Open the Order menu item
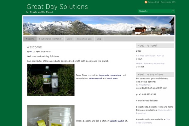The image size is (189, 126). (x=70, y=39)
